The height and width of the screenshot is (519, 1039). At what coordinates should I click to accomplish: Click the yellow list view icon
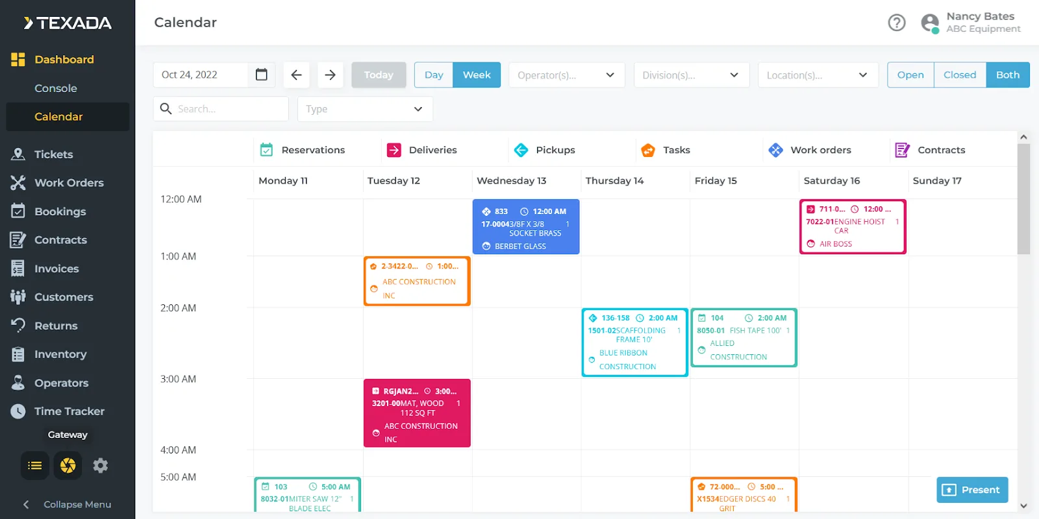[x=35, y=465]
